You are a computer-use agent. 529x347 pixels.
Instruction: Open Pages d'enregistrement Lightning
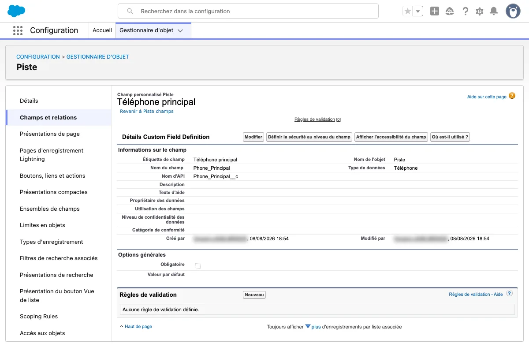52,155
